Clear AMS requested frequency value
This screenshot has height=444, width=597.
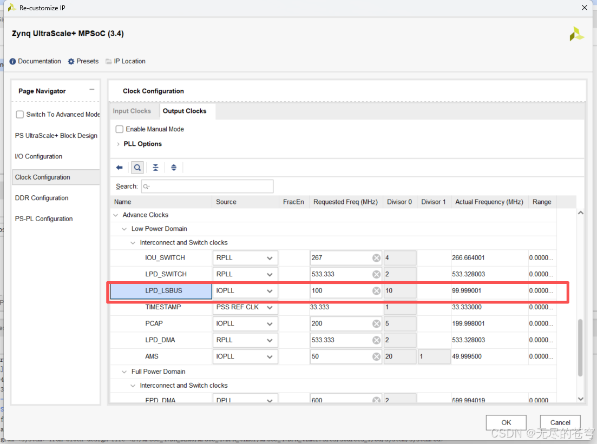(x=376, y=356)
